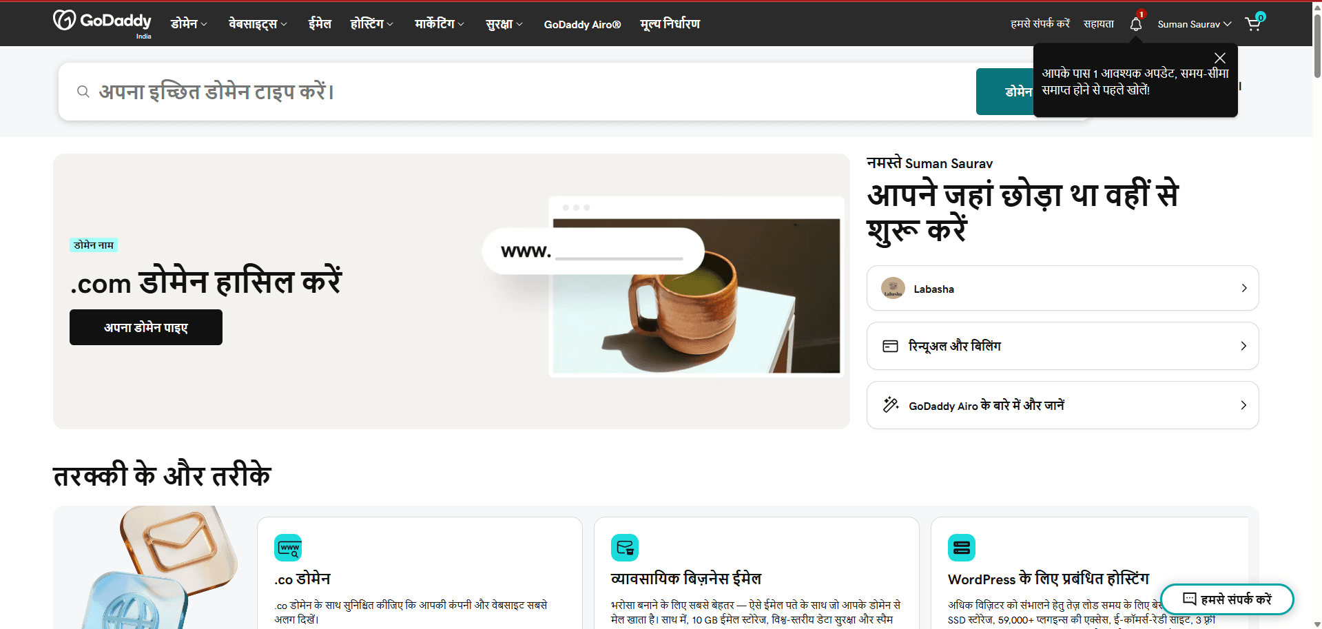This screenshot has height=629, width=1322.
Task: Click the हमसे संपर्क करें chat button
Action: click(1227, 599)
